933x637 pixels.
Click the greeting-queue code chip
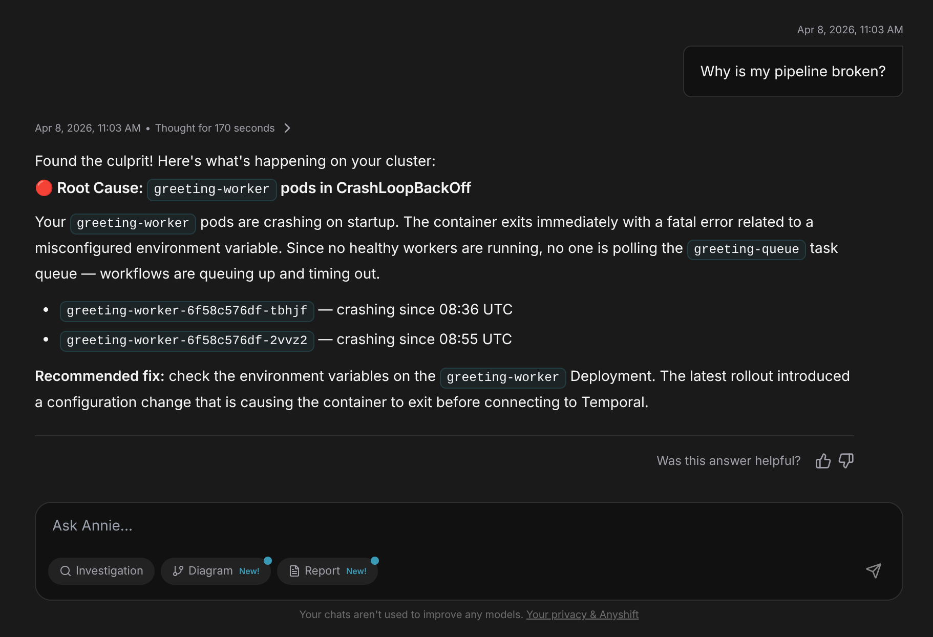coord(746,249)
